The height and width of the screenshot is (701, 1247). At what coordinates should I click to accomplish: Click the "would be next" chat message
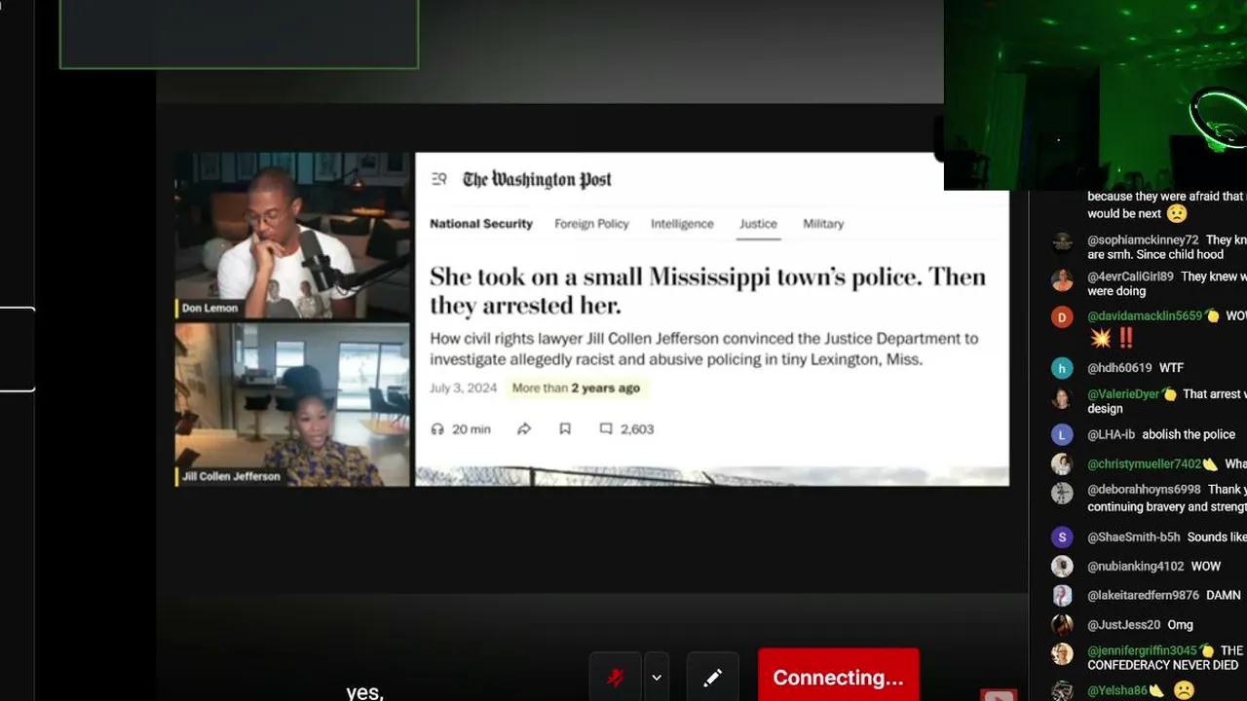[1124, 213]
